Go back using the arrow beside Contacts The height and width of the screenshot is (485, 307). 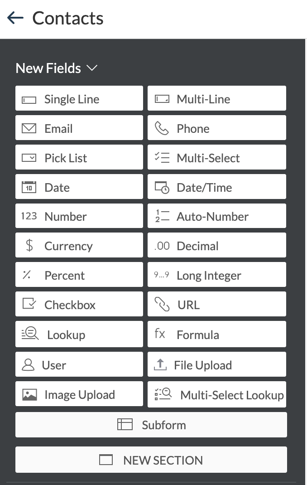(x=15, y=18)
